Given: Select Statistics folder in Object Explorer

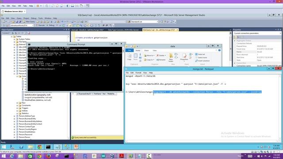Looking at the screenshot, I should (x=25, y=114).
